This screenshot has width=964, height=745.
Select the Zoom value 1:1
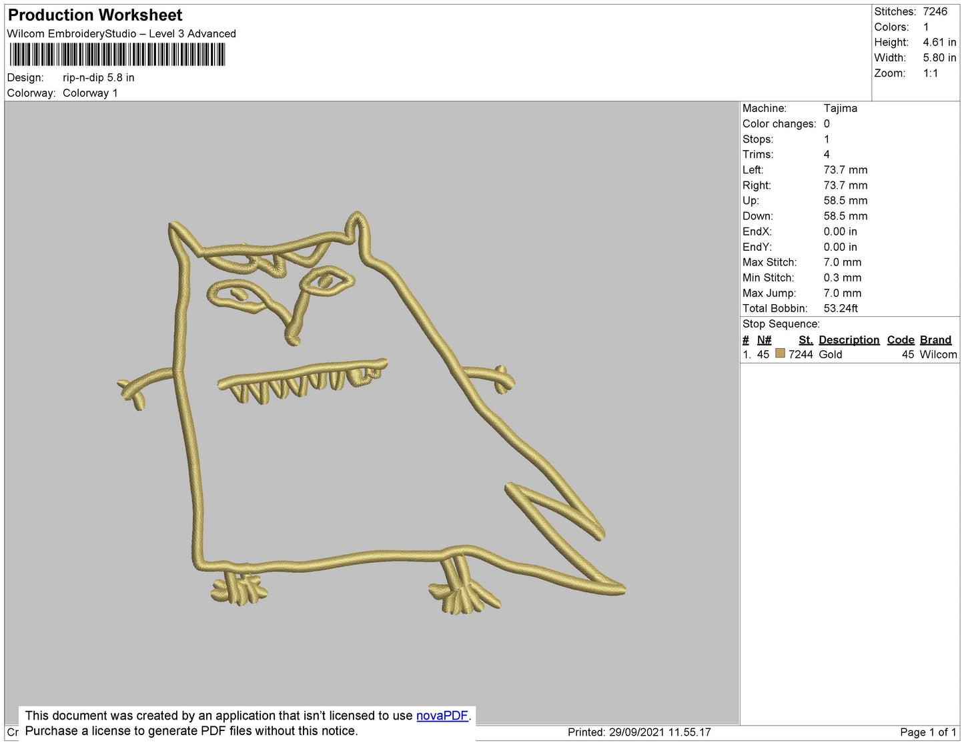coord(931,73)
